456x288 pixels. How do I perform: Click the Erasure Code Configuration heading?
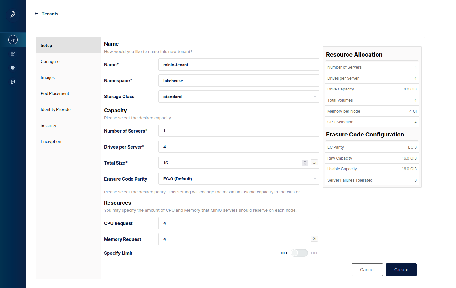click(x=365, y=135)
